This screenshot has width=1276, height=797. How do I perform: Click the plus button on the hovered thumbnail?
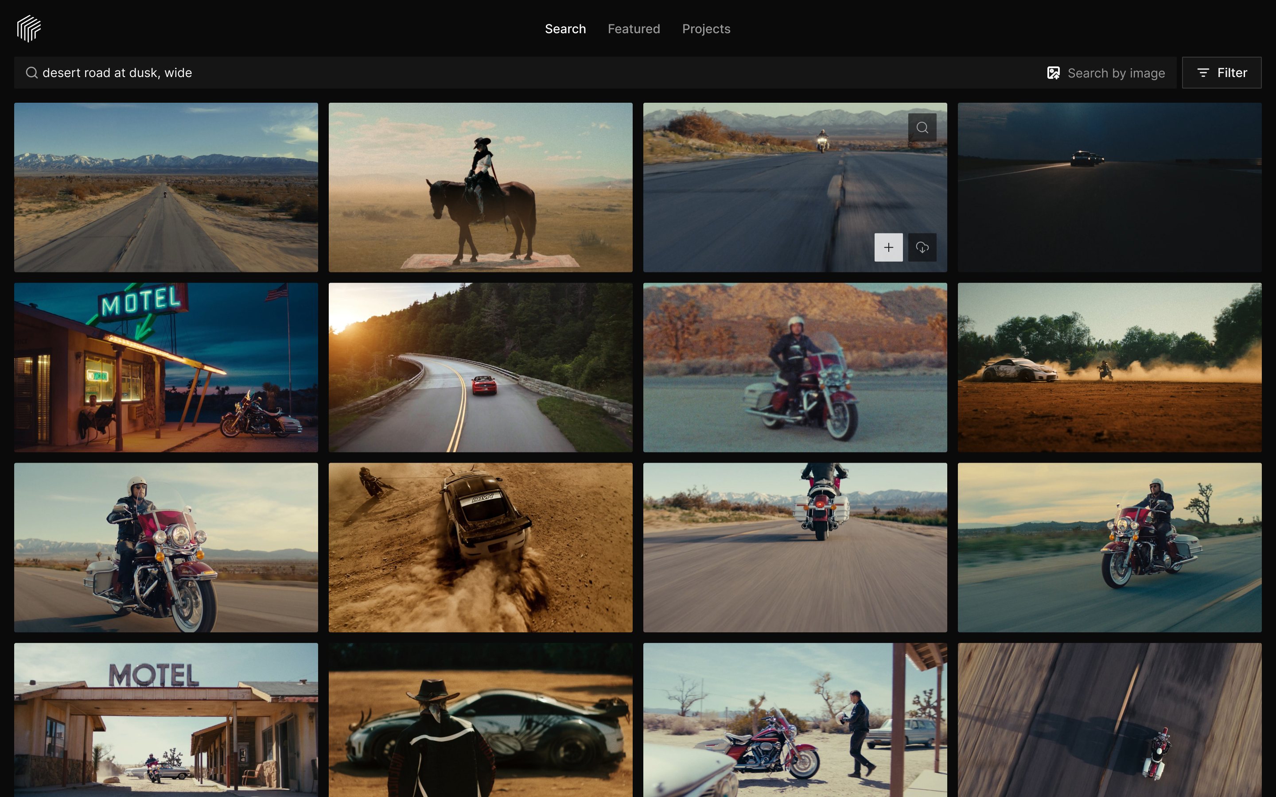(x=888, y=247)
